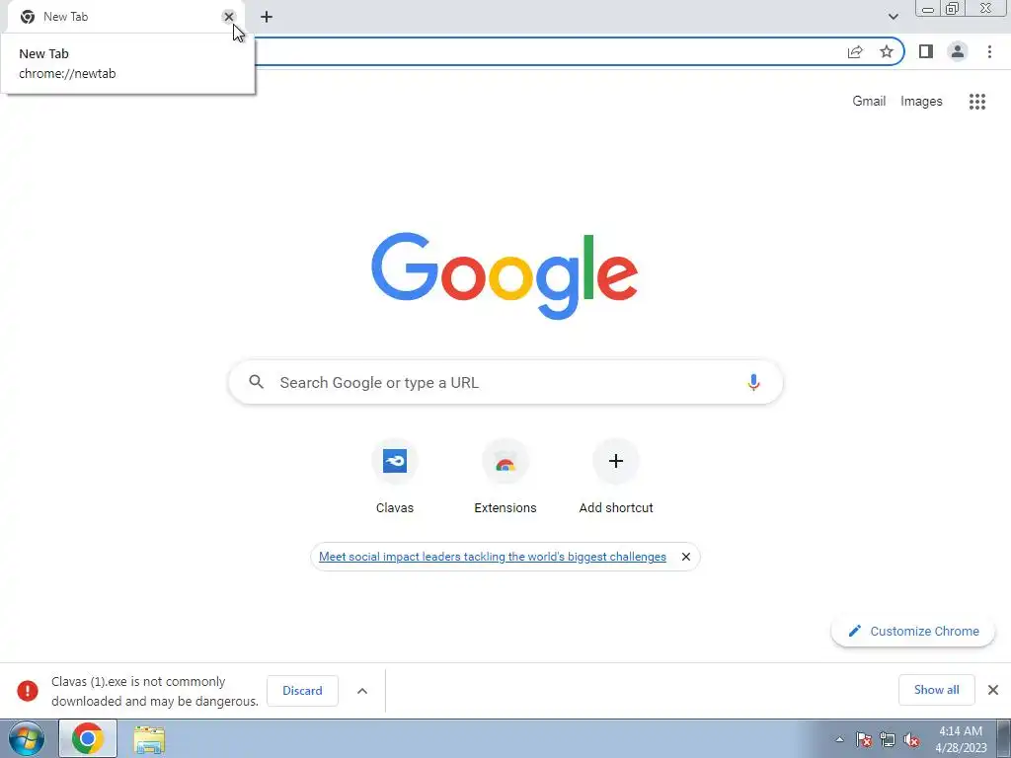Click the red download warning icon
The width and height of the screenshot is (1011, 758).
click(x=27, y=690)
